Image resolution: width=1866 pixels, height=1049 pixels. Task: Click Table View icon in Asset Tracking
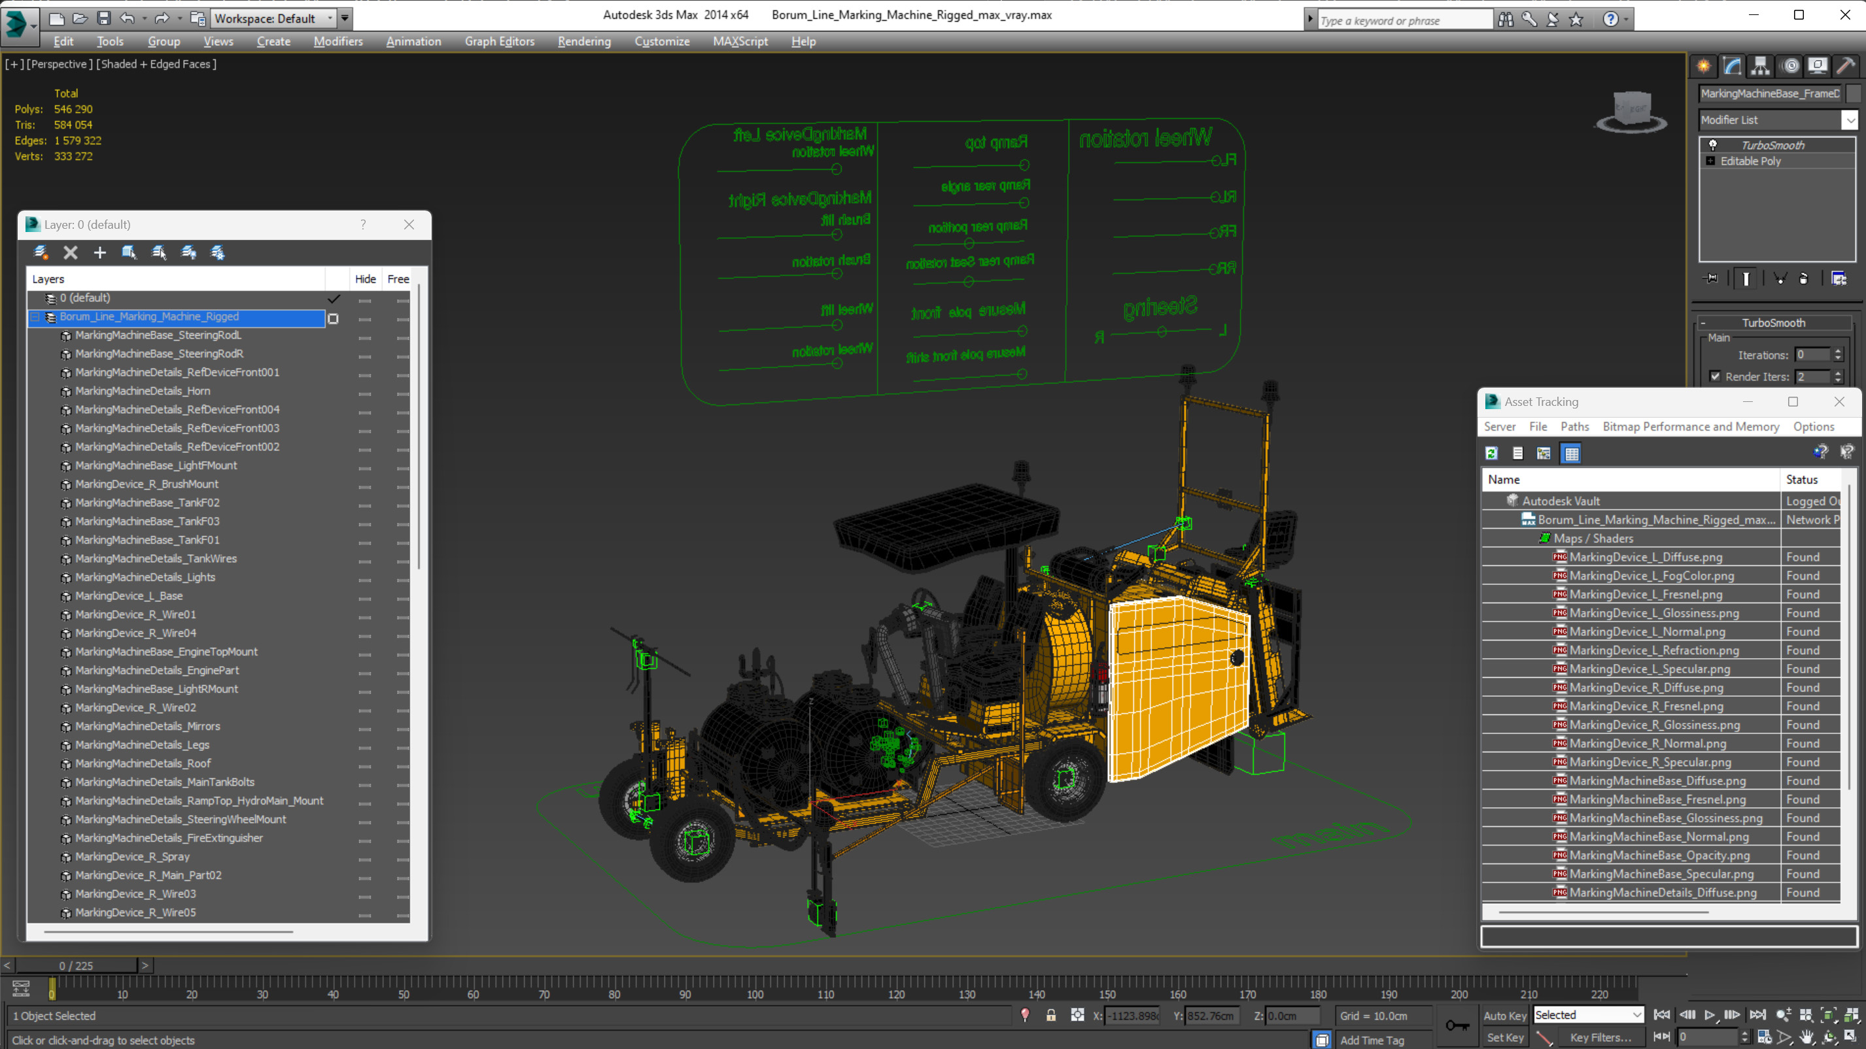[1571, 453]
